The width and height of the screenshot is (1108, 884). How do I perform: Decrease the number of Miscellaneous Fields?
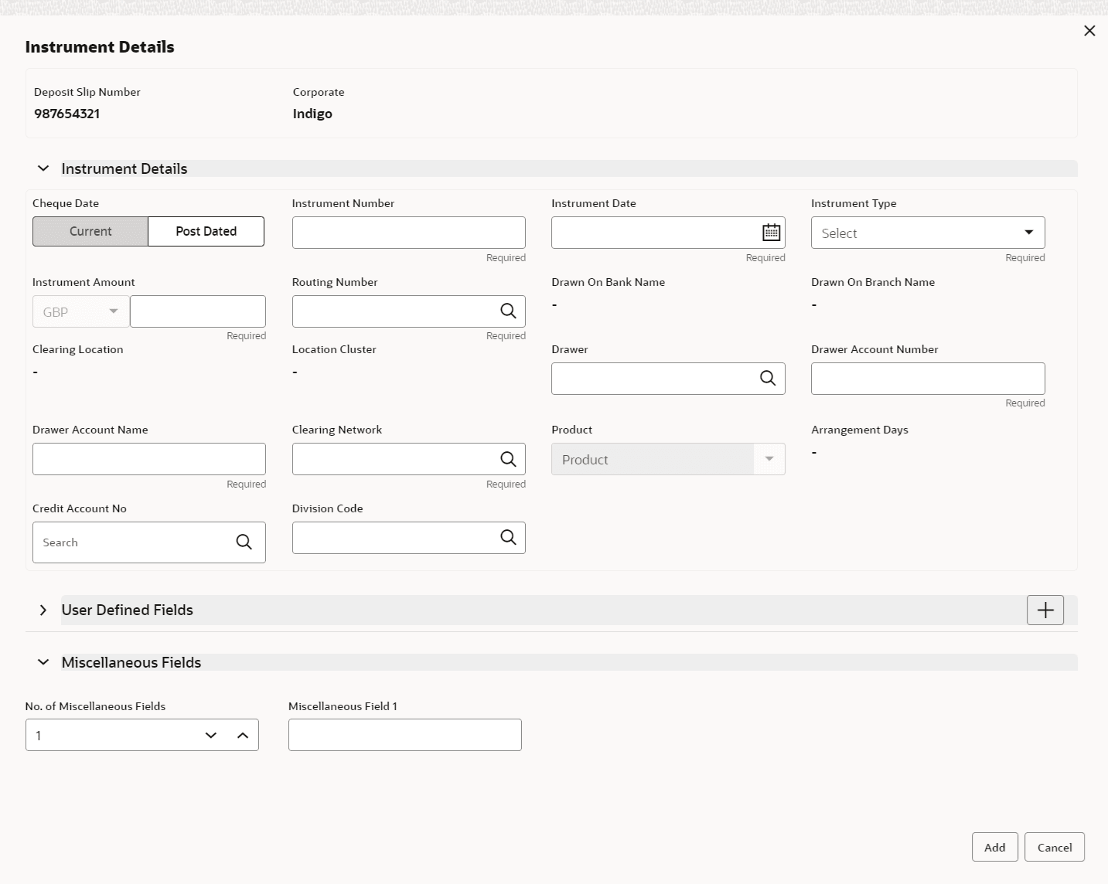point(211,735)
